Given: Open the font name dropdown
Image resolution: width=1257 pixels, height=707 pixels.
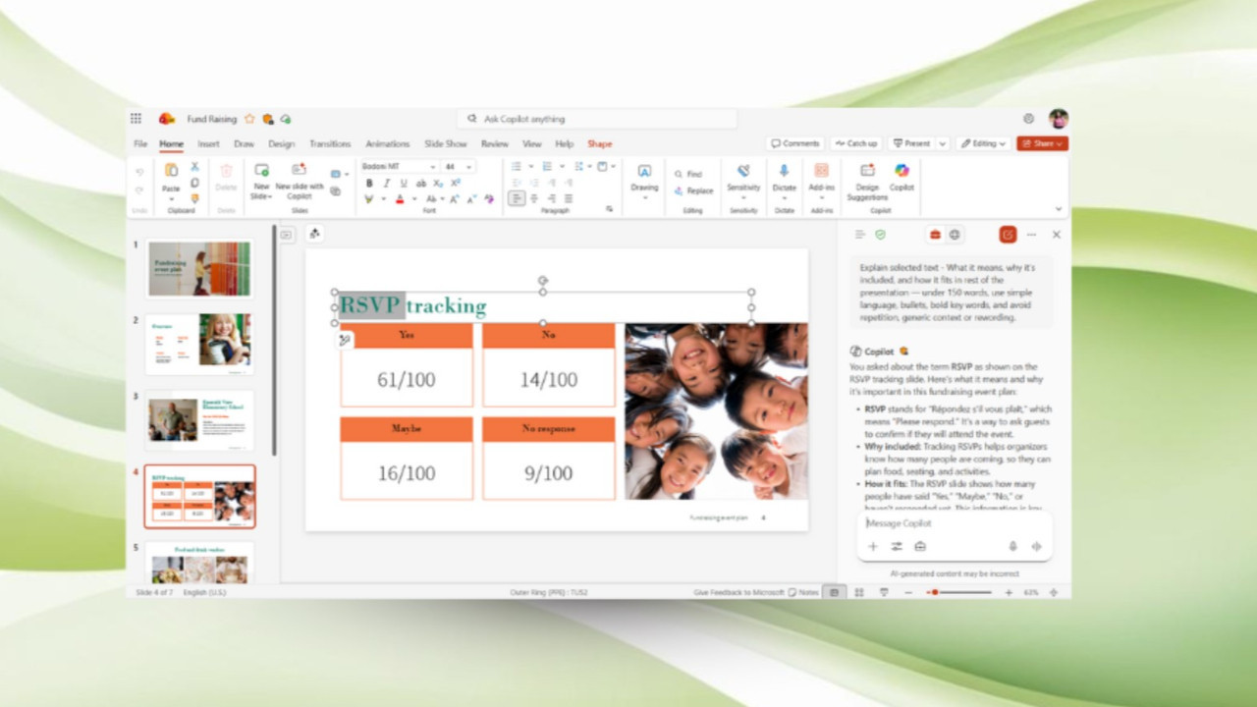Looking at the screenshot, I should [433, 167].
